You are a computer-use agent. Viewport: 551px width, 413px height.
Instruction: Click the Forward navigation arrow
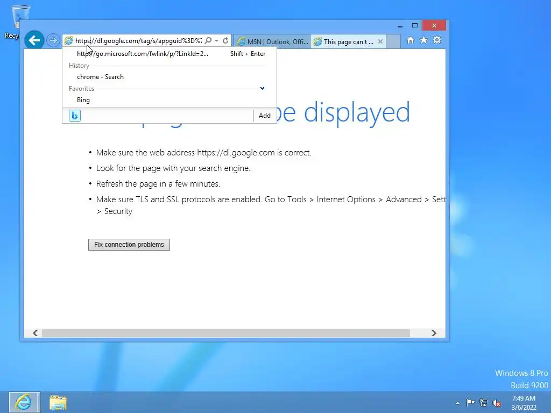pos(53,40)
